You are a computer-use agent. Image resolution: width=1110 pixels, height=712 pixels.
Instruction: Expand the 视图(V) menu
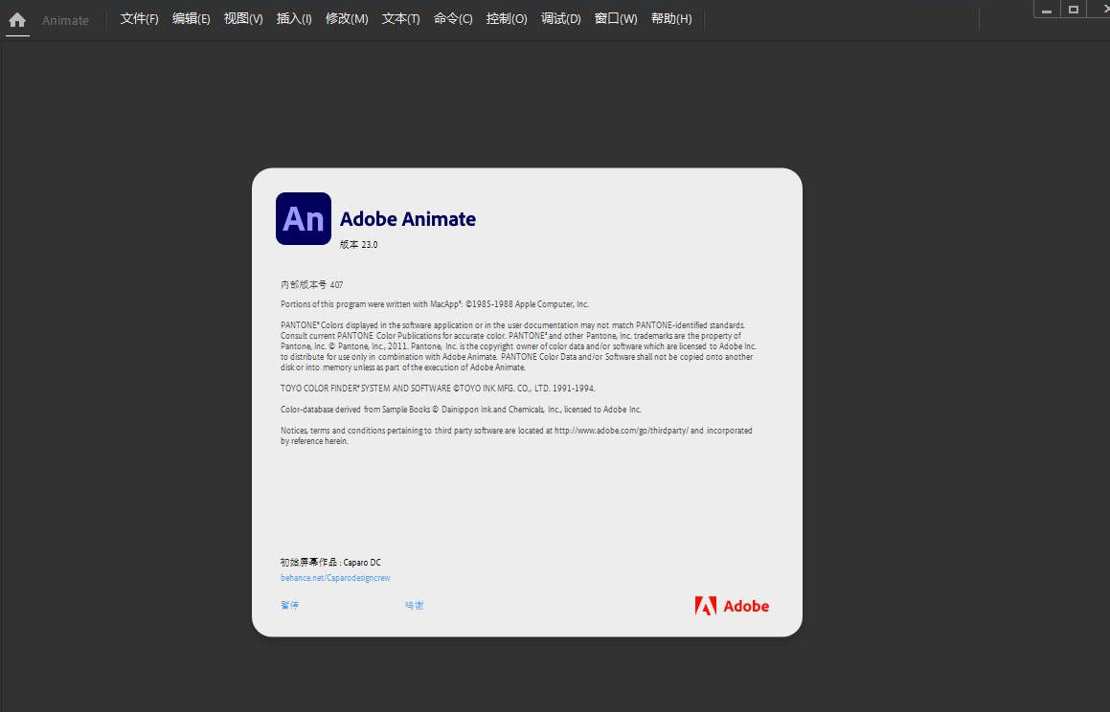click(243, 19)
